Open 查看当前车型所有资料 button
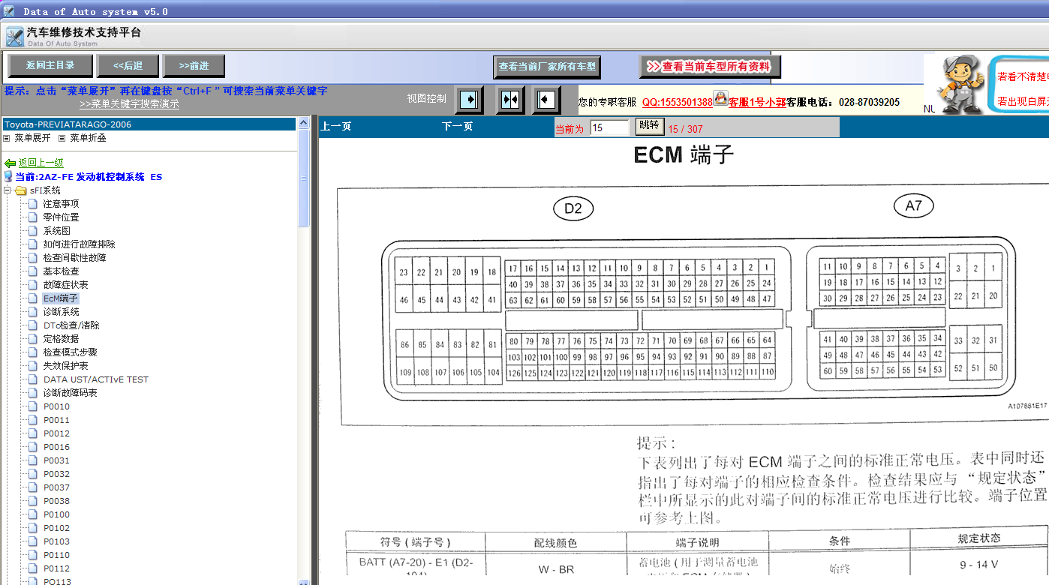This screenshot has width=1049, height=585. (710, 67)
